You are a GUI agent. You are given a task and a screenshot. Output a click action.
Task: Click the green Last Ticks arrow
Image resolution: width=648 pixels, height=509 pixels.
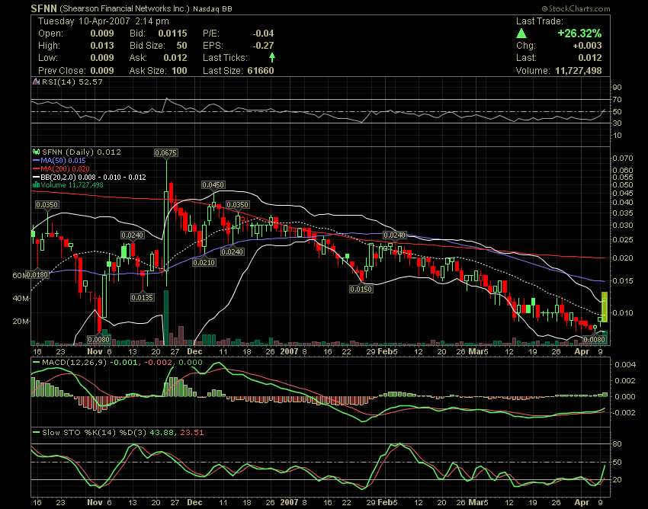click(x=271, y=57)
